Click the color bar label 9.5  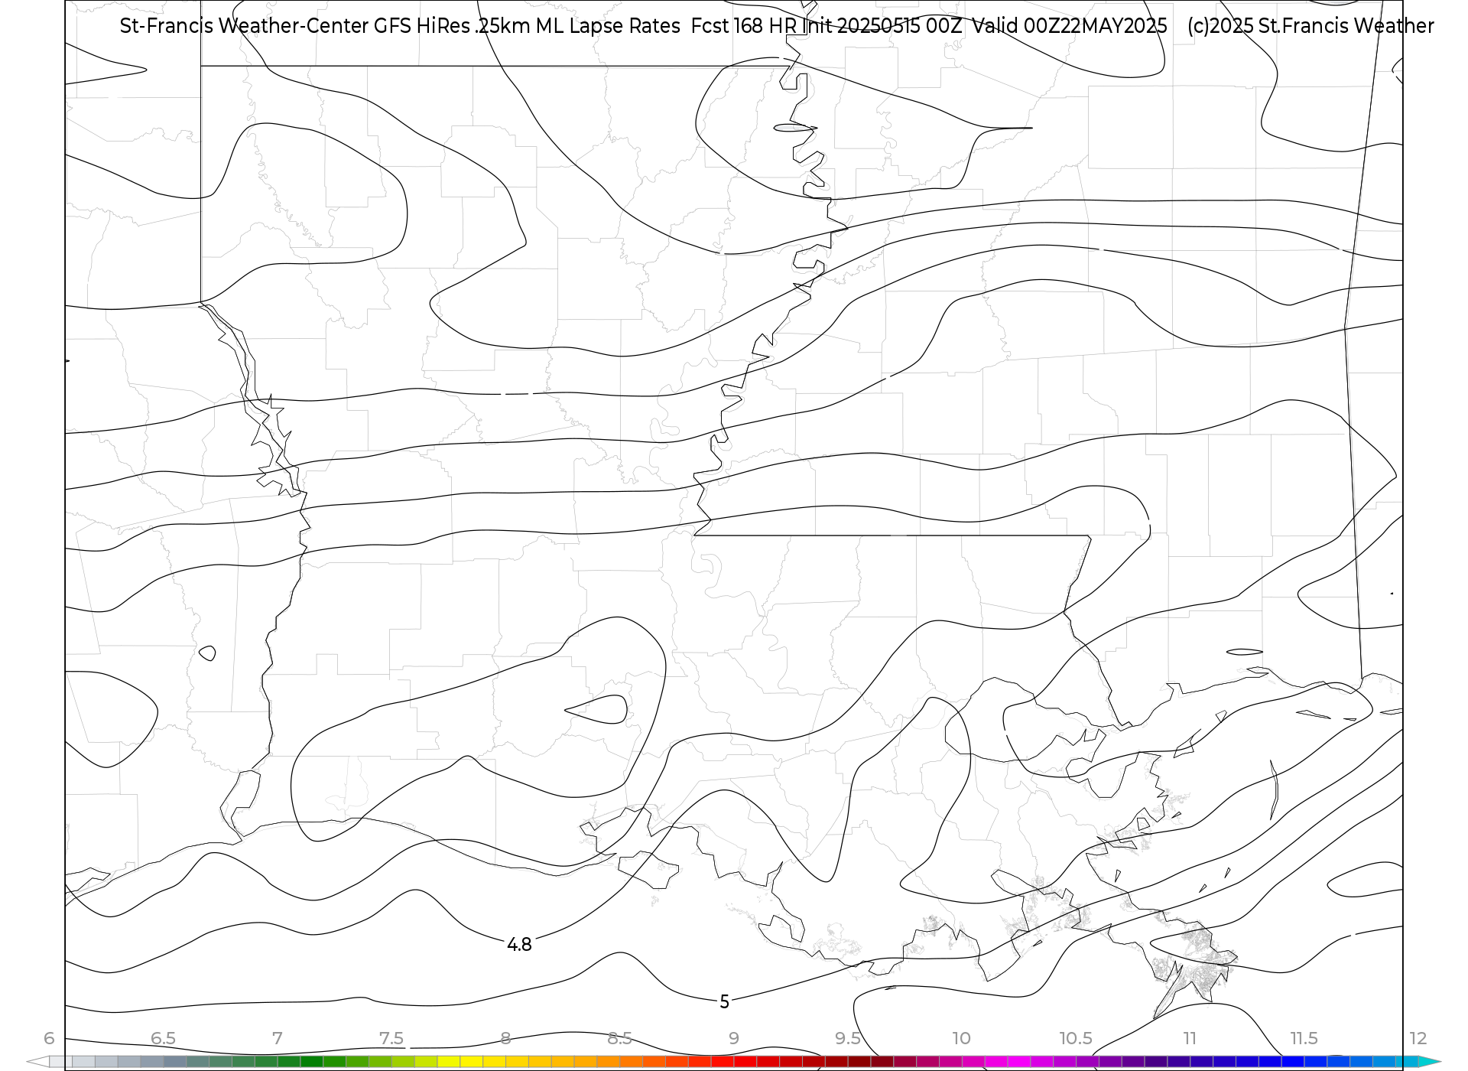coord(847,1038)
